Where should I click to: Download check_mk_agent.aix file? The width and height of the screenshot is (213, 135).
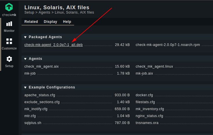pyautogui.click(x=42, y=66)
